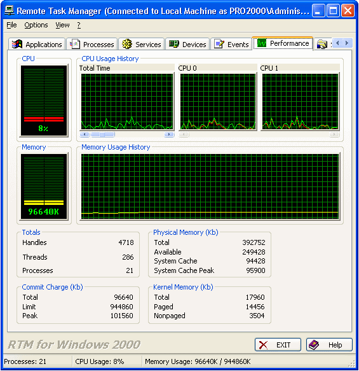
Task: Click the EXIT button
Action: point(278,345)
